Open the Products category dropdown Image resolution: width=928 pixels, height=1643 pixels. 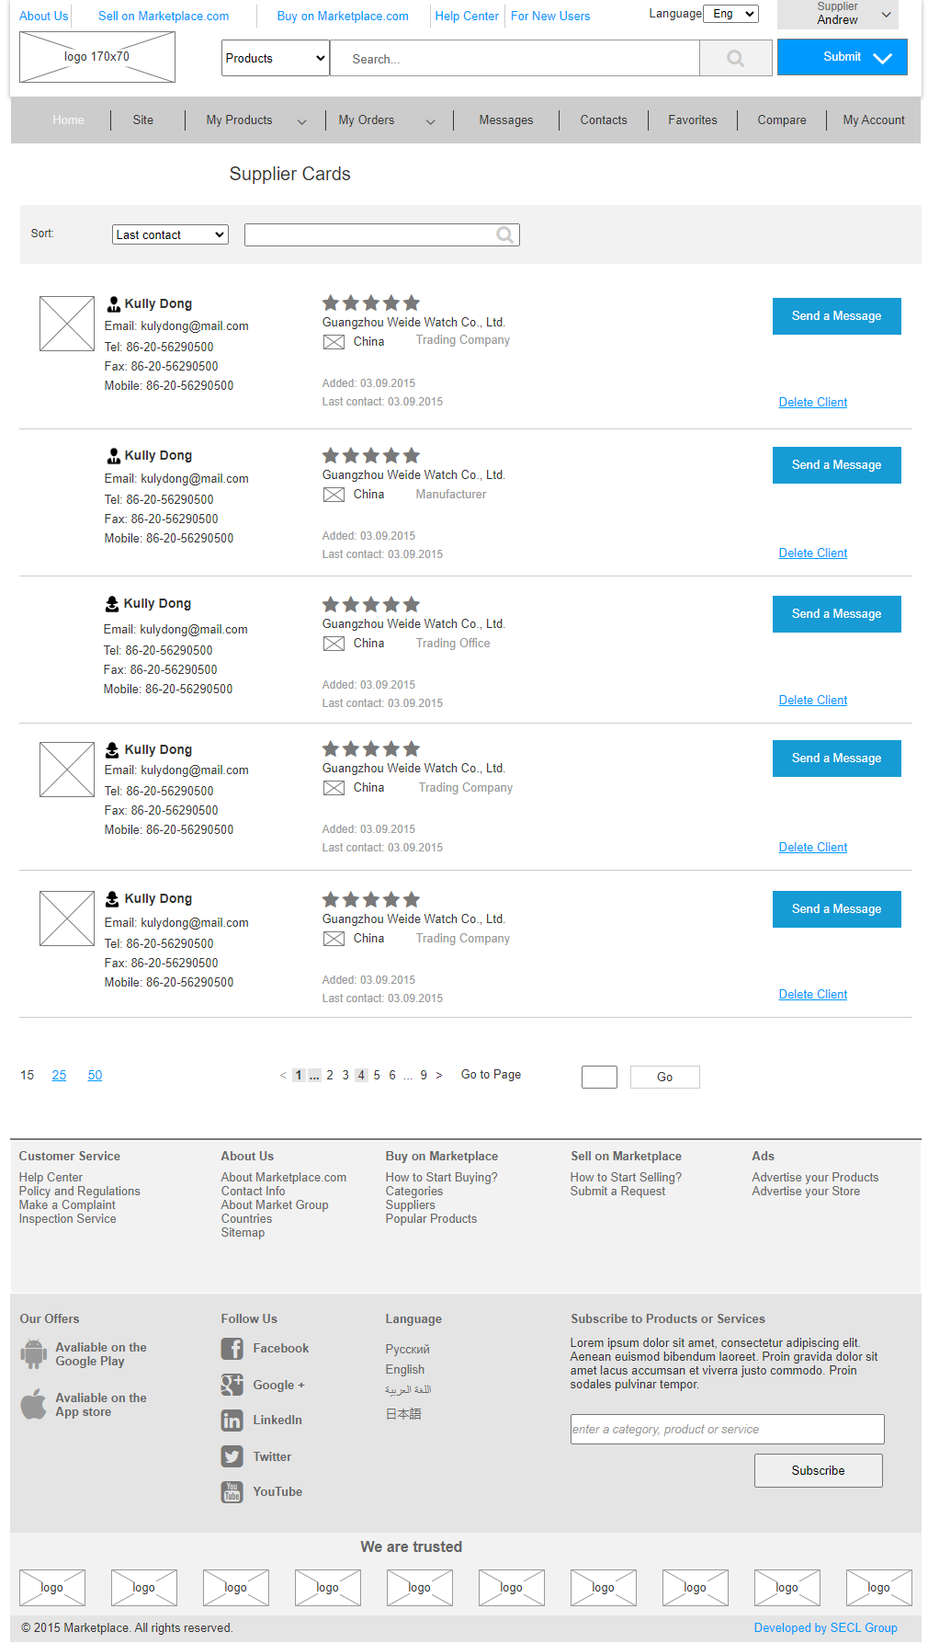(274, 58)
